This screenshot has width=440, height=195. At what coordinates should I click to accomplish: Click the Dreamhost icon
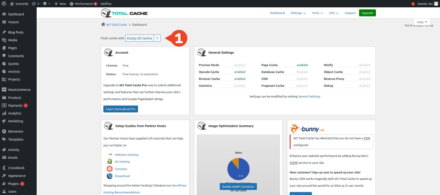110,175
